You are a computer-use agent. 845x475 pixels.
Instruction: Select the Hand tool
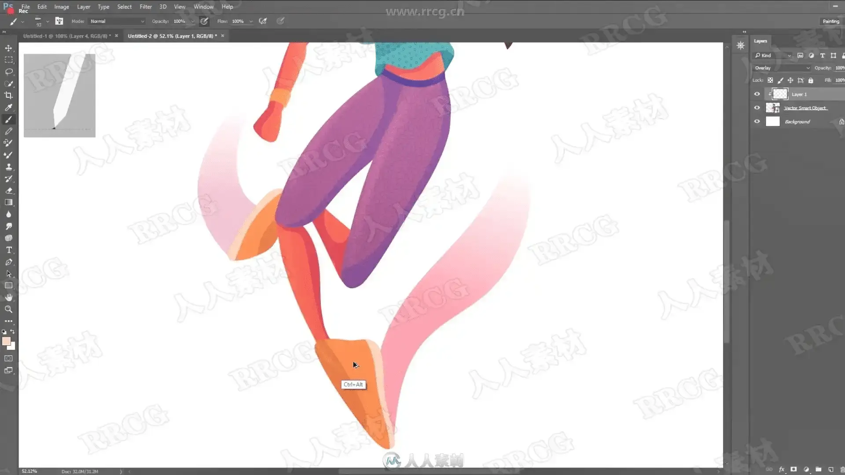point(8,297)
